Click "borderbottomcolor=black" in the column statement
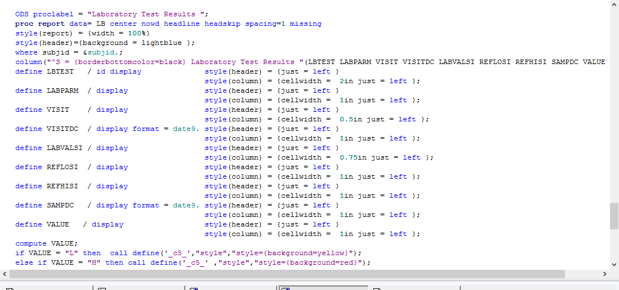619x290 pixels. tap(130, 62)
